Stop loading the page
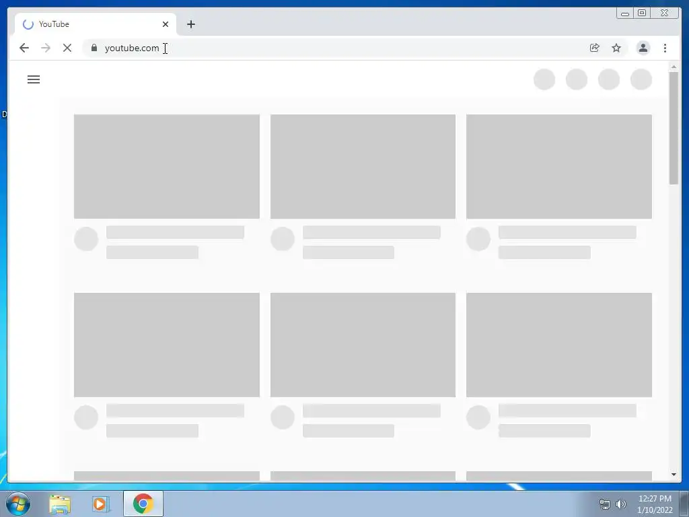Viewport: 689px width, 517px height. [x=67, y=48]
